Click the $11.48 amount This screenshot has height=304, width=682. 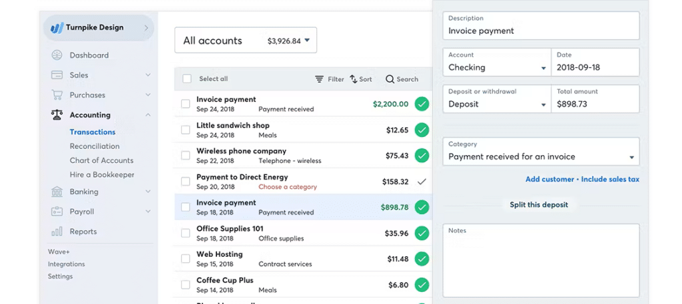pos(398,259)
